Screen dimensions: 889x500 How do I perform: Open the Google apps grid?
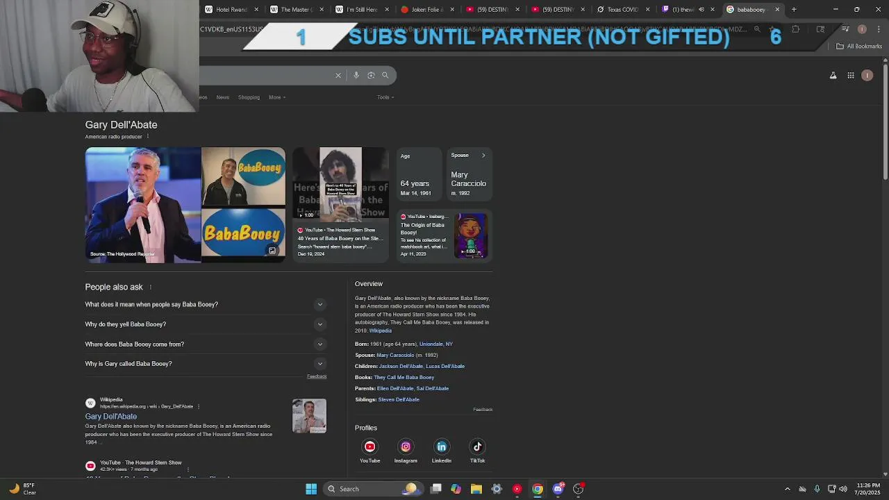[851, 75]
